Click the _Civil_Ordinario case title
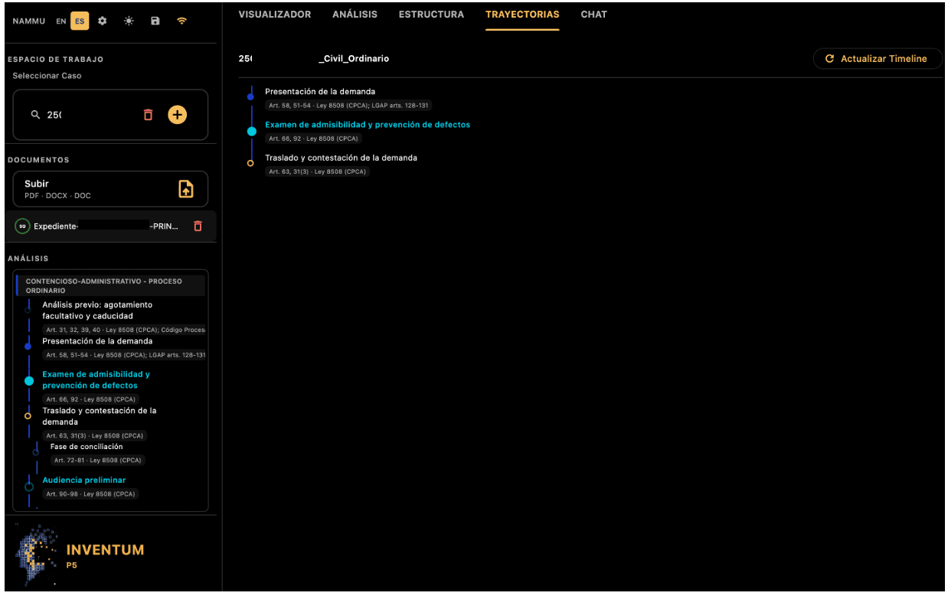Viewport: 948px width, 596px height. click(x=353, y=59)
